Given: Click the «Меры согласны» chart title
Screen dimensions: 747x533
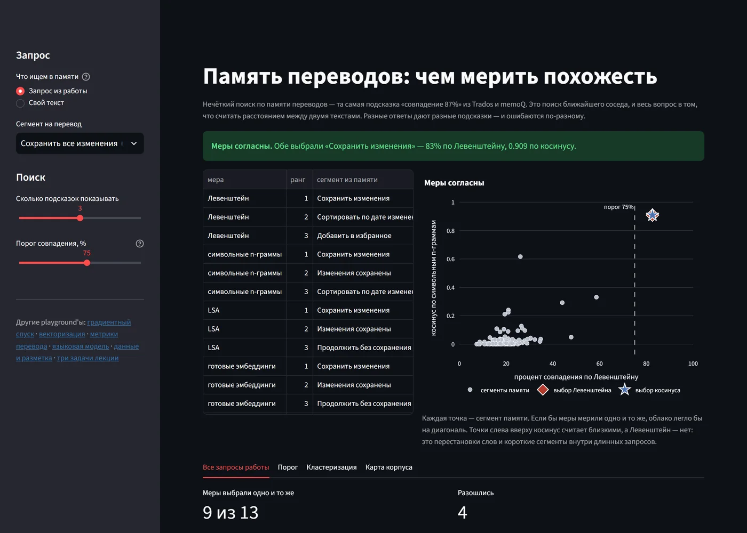Looking at the screenshot, I should (x=454, y=183).
